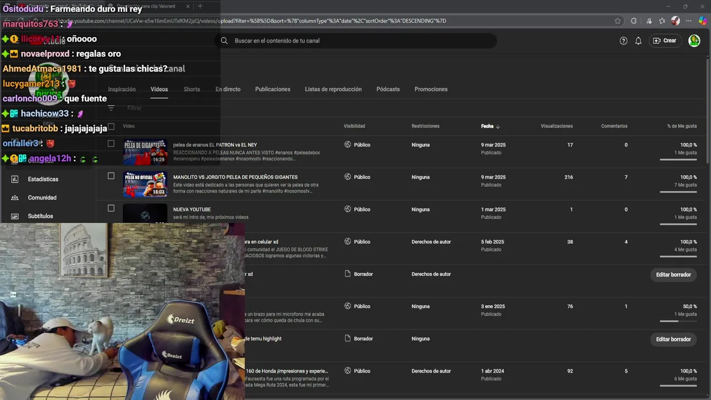Open Comunidad in the sidebar
Viewport: 711px width, 400px height.
click(42, 198)
